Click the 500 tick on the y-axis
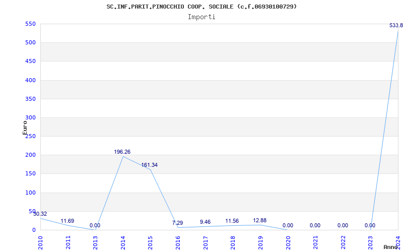This screenshot has height=252, width=403. [30, 43]
